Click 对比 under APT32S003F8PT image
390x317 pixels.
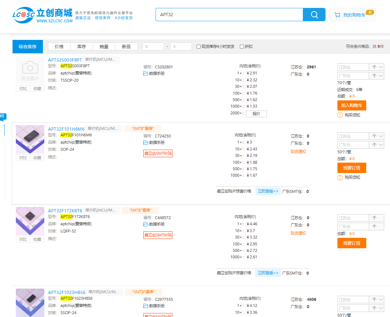[x=23, y=89]
